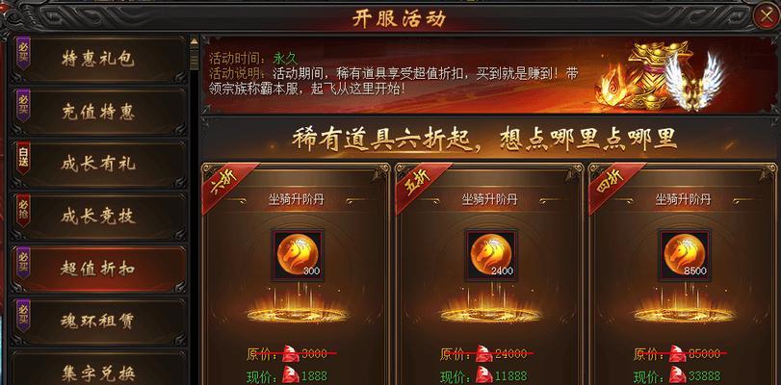Open the 魂环租赁 tab
The height and width of the screenshot is (385, 781).
pos(98,321)
